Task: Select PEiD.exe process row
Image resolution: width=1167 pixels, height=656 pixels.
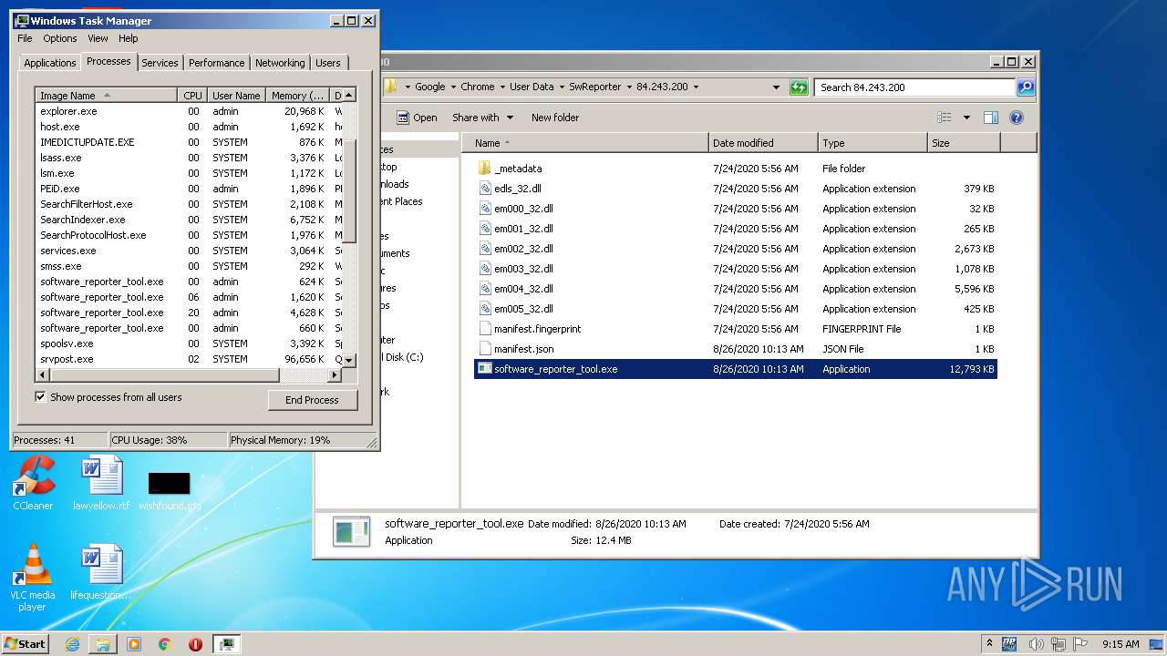Action: tap(189, 189)
